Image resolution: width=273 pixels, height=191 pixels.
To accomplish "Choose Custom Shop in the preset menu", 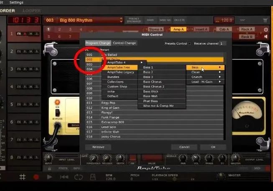I will click(120, 86).
